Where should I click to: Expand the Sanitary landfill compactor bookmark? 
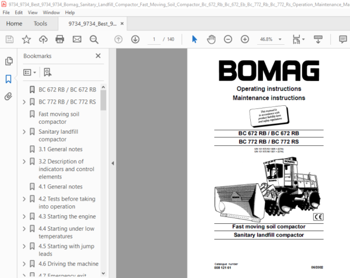point(24,132)
